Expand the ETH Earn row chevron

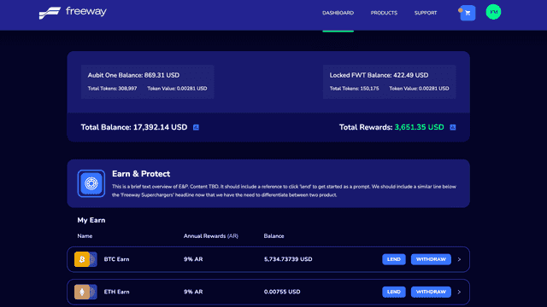(459, 292)
